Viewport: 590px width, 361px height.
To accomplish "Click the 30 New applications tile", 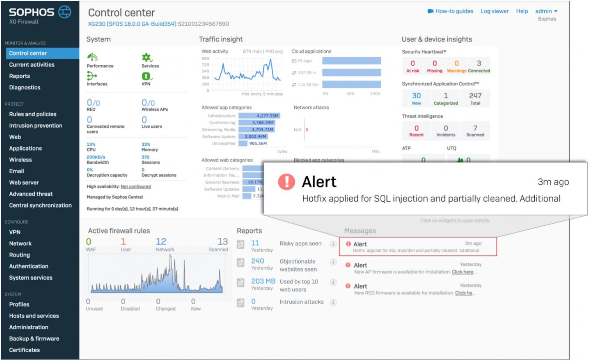I will pos(416,99).
